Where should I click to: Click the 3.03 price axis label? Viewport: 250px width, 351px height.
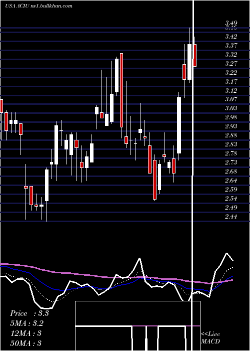(x=231, y=108)
